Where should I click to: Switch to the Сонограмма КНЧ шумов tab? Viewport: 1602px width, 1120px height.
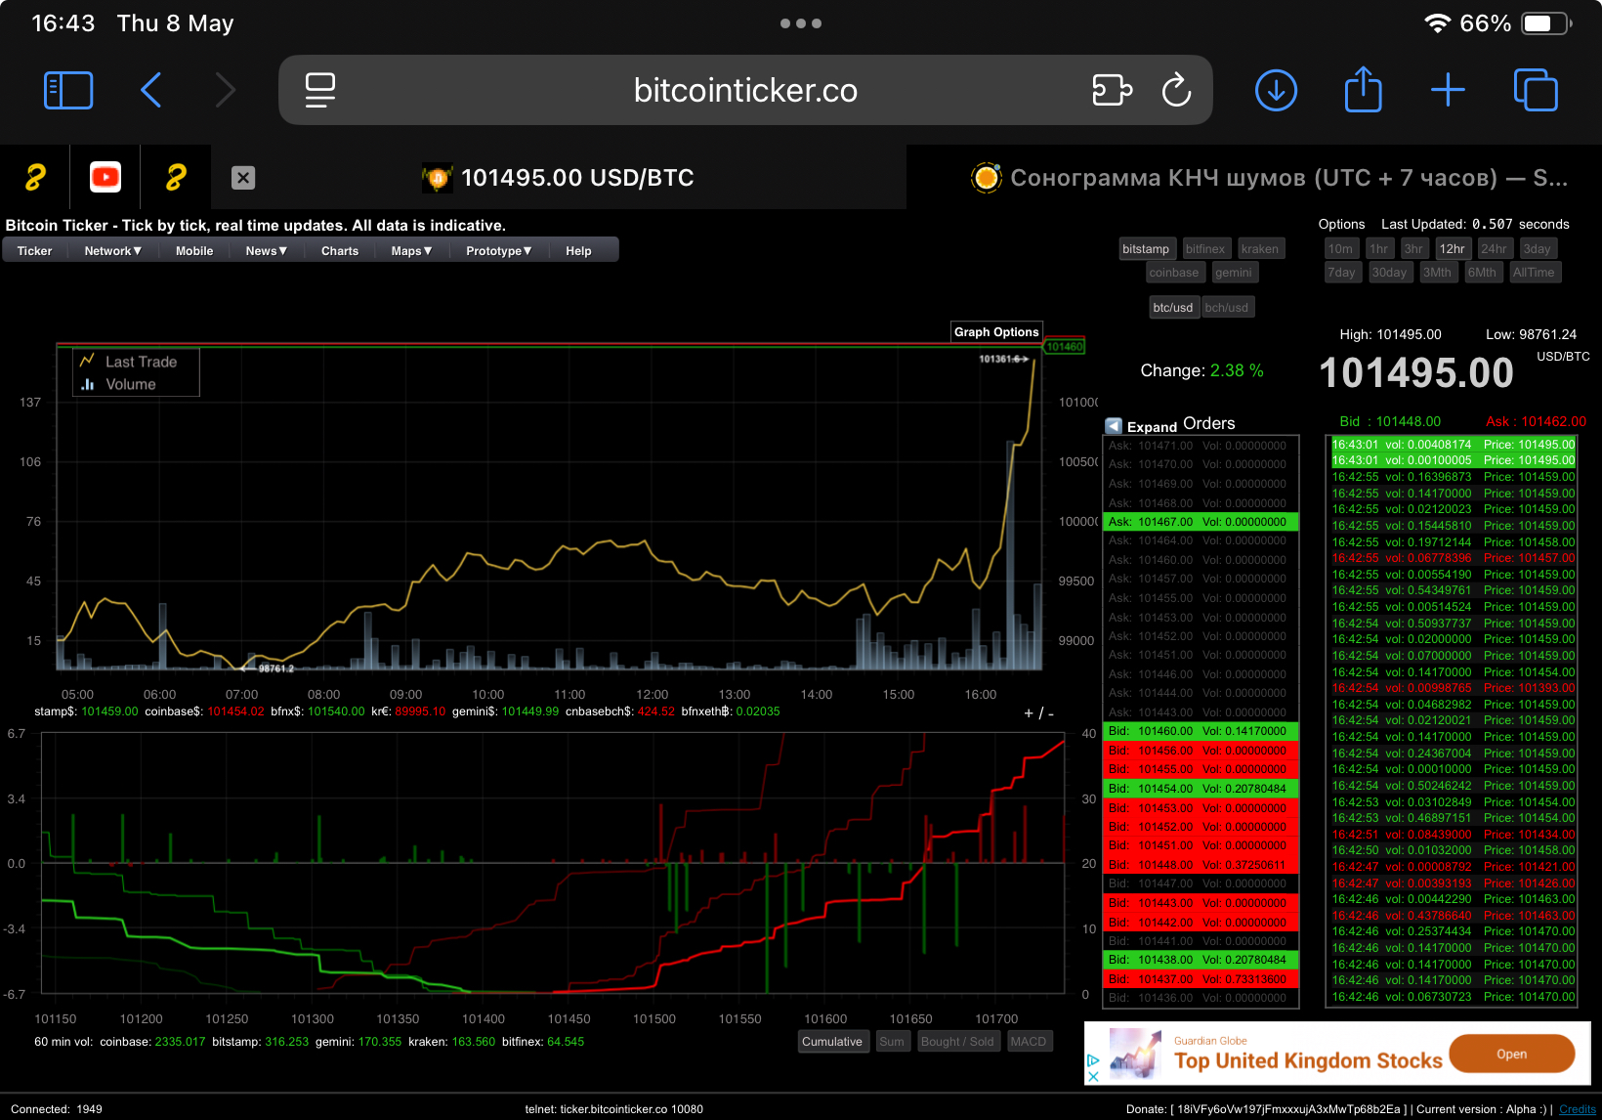click(x=1269, y=177)
